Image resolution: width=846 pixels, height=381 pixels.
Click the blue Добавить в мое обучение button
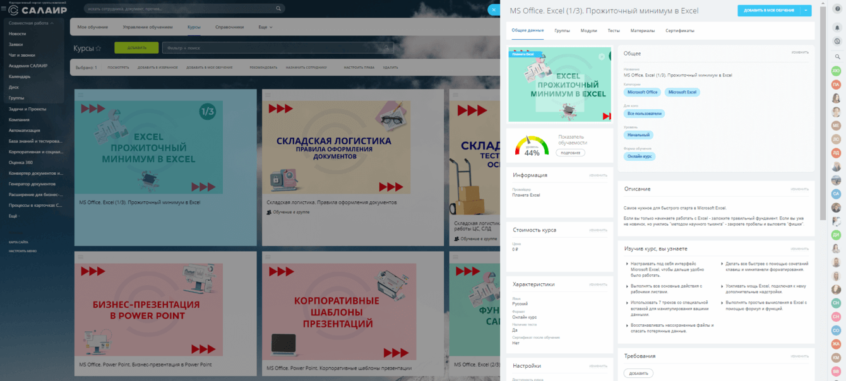pyautogui.click(x=768, y=11)
